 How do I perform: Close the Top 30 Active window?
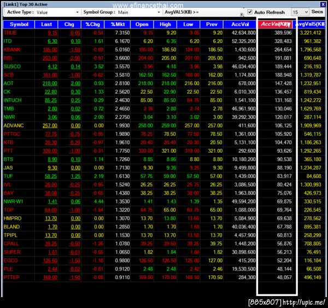(323, 4)
